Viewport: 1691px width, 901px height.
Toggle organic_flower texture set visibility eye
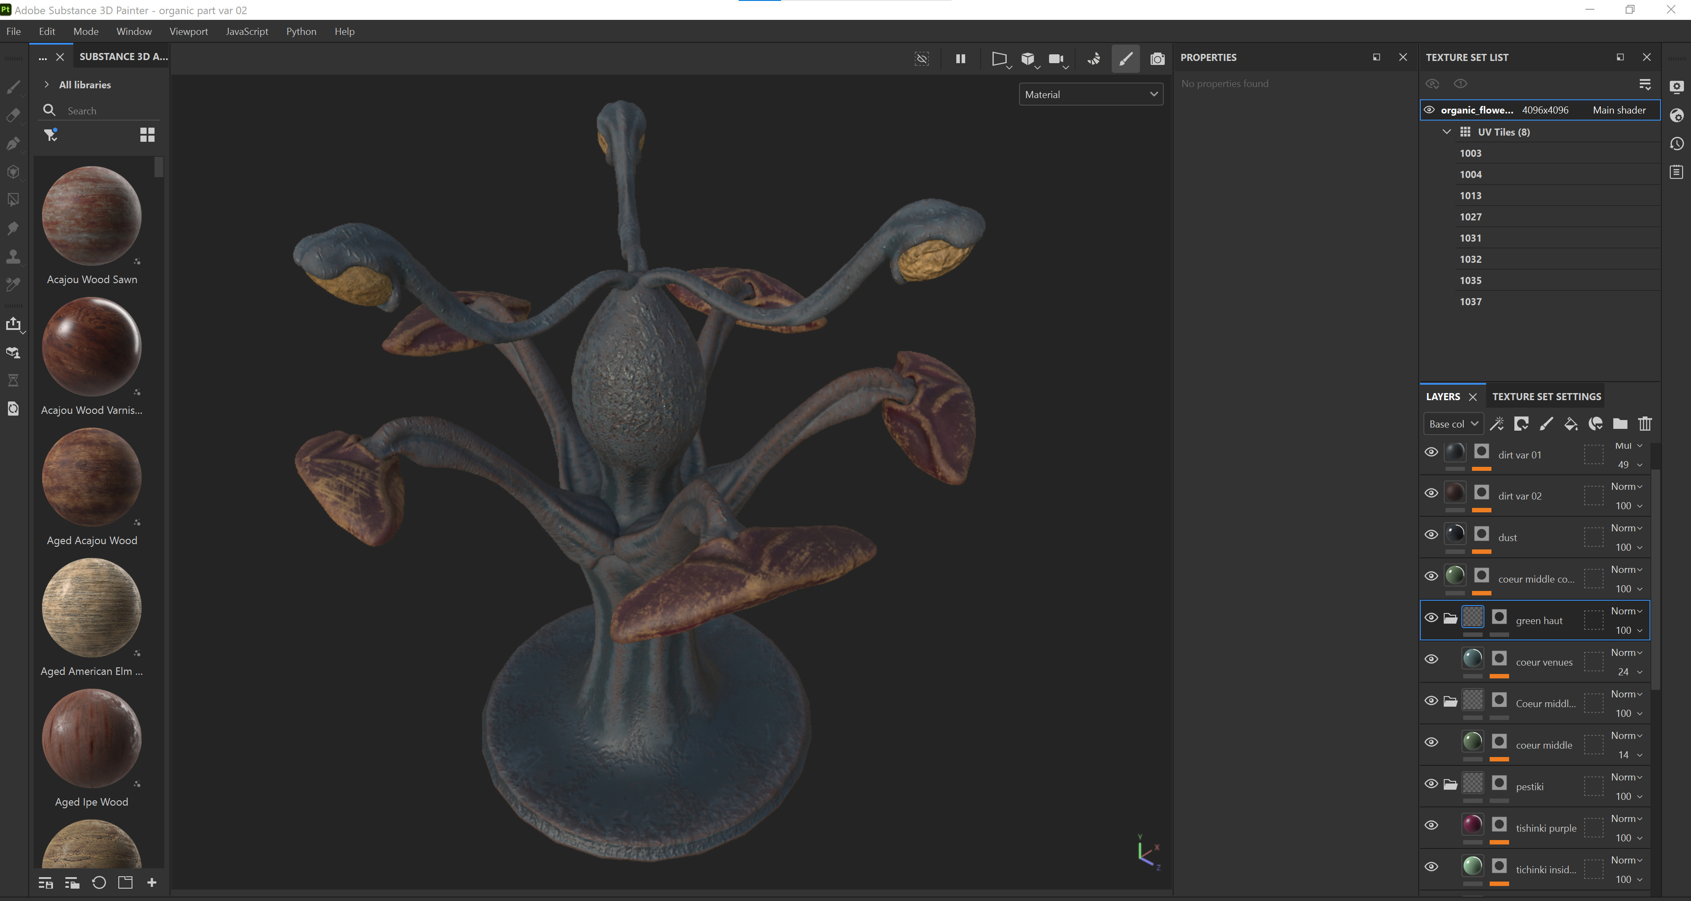click(1428, 110)
